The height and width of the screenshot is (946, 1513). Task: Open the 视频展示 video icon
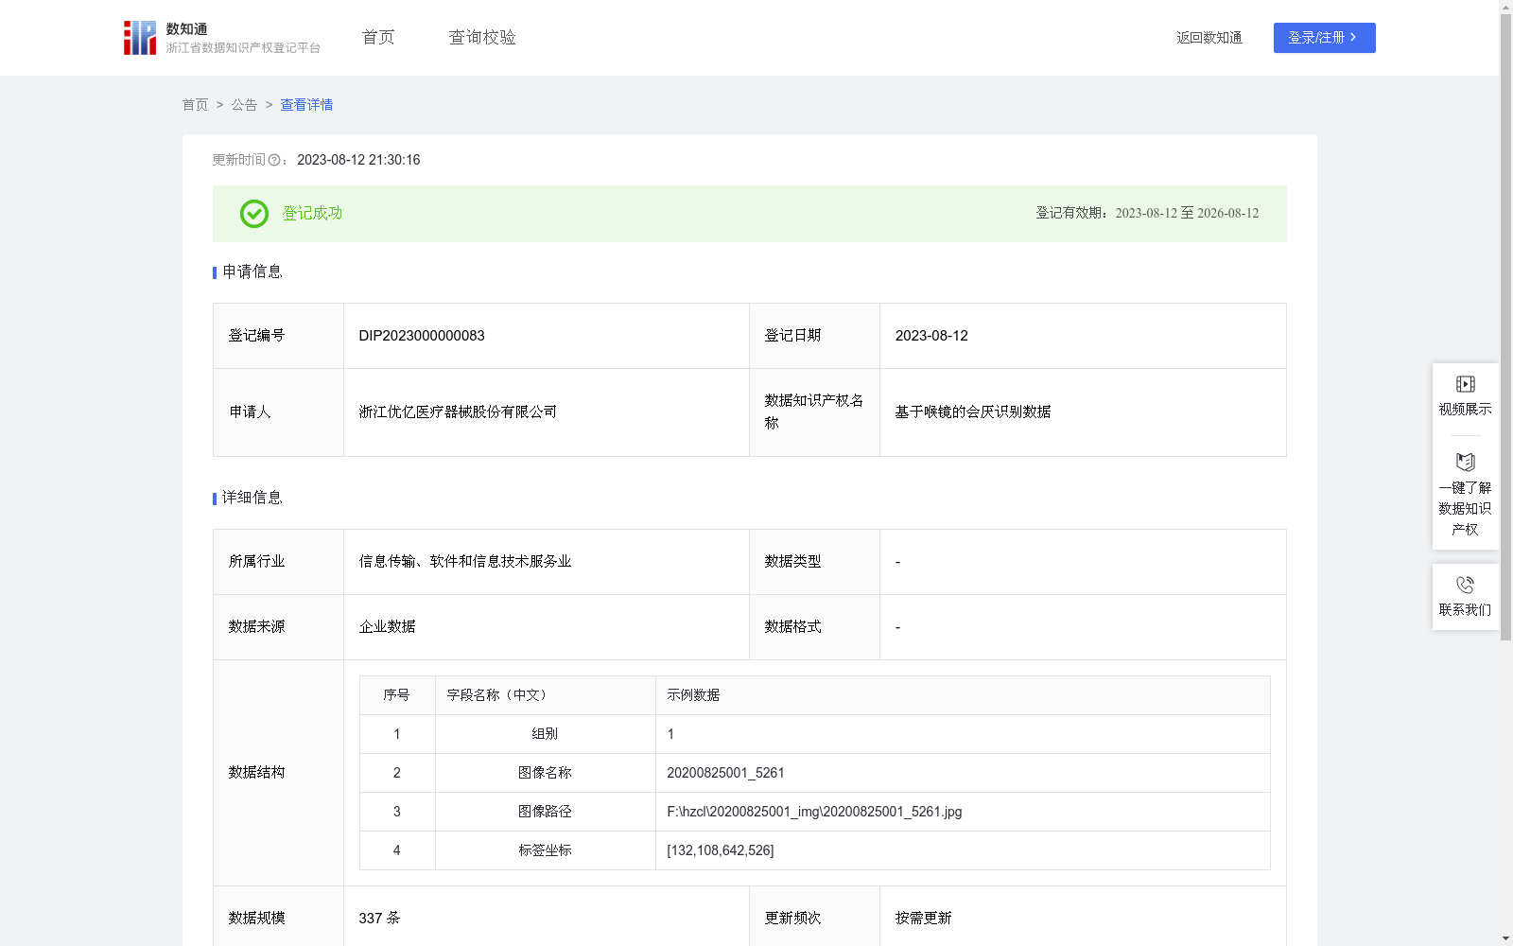click(x=1465, y=384)
